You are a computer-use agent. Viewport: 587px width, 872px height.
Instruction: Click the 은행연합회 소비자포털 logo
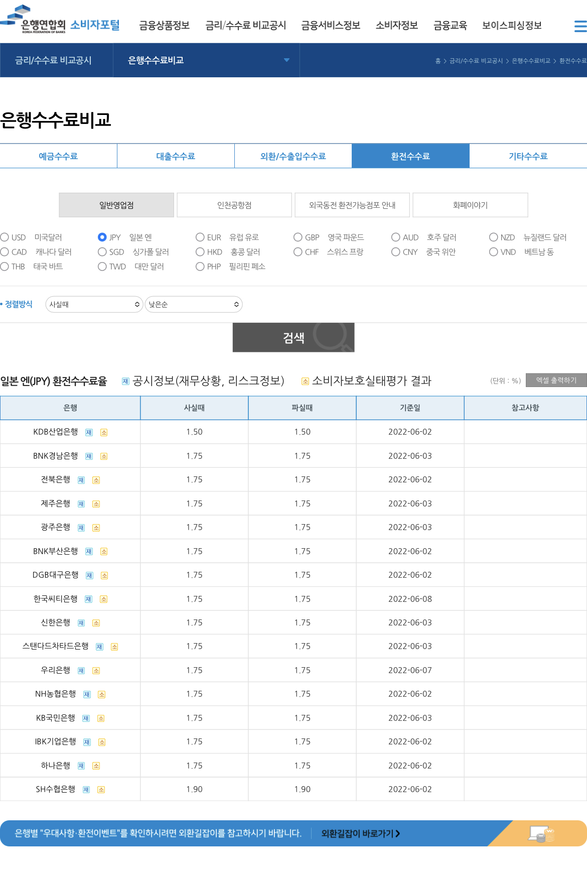point(60,20)
